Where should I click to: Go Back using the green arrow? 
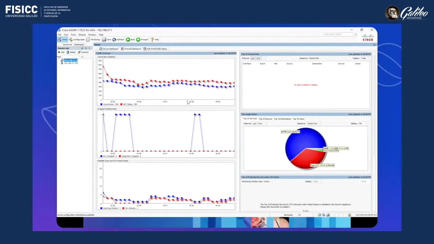click(131, 40)
